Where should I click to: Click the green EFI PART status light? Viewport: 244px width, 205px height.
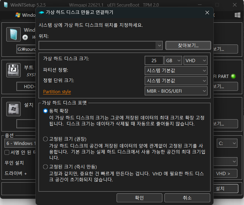pyautogui.click(x=233, y=76)
